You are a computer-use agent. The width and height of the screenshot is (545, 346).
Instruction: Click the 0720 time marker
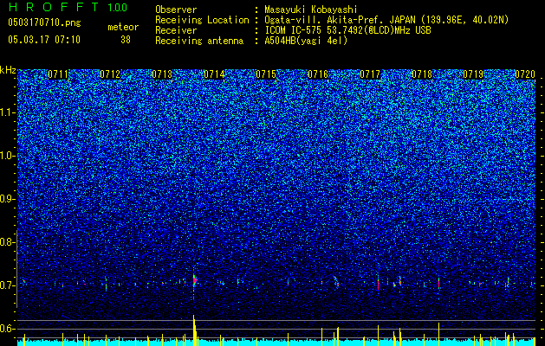pos(525,74)
